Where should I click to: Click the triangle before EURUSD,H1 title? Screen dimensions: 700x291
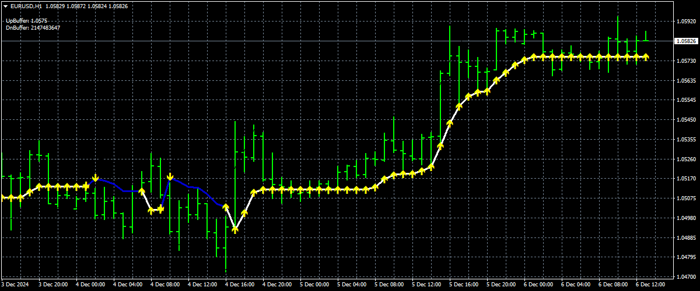pos(5,6)
